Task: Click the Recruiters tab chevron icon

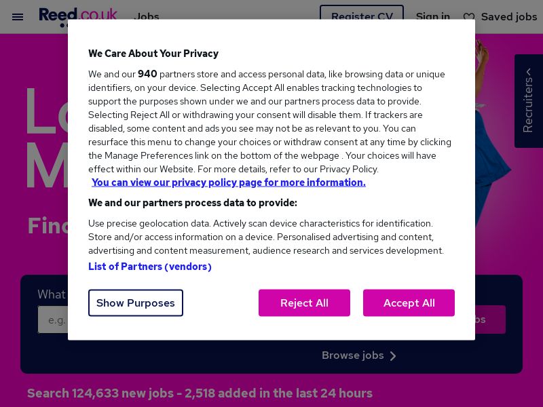Action: click(528, 71)
